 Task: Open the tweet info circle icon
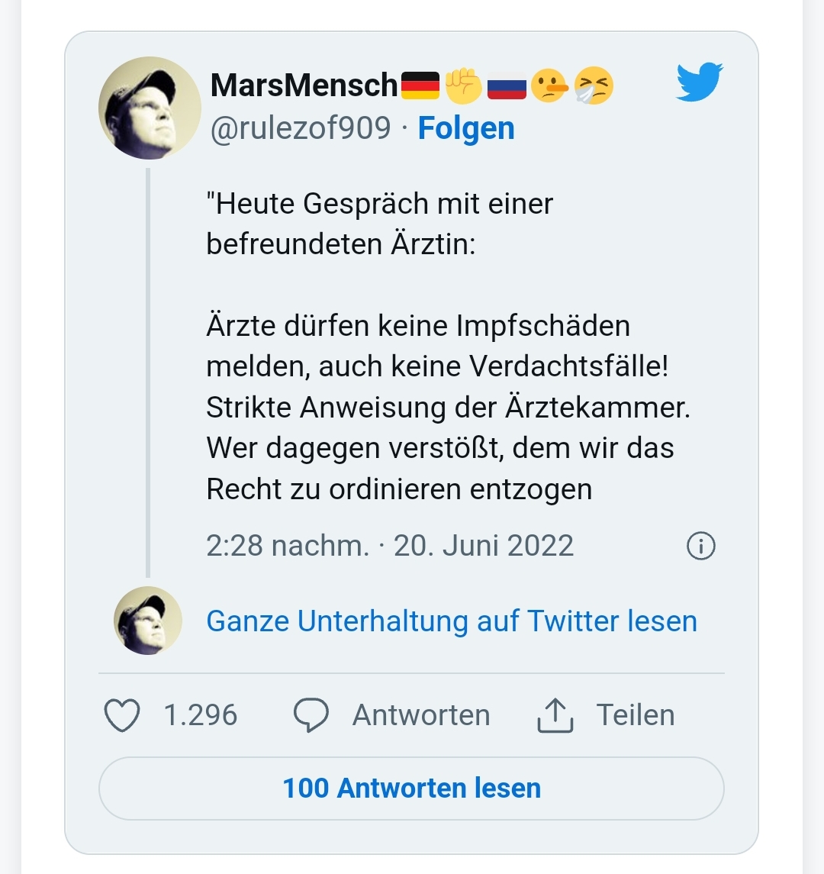coord(701,547)
